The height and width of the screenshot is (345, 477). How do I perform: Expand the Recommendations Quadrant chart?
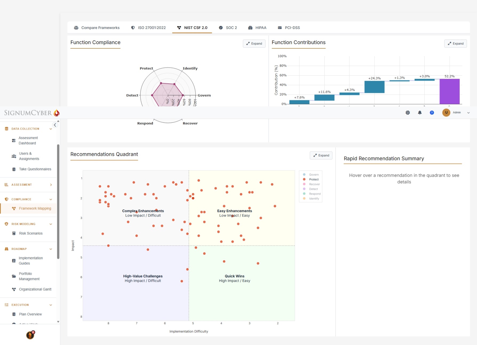click(321, 156)
